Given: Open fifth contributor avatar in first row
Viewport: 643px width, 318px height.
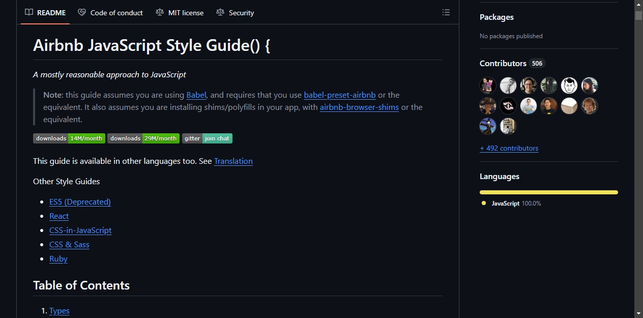Looking at the screenshot, I should coord(569,85).
